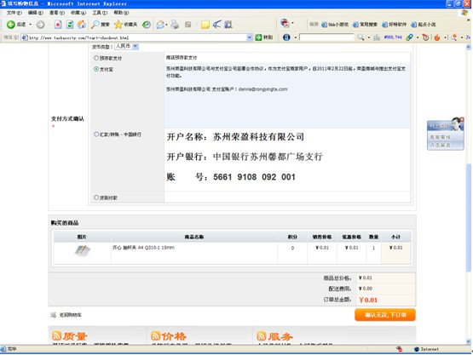Click the Stop loading icon
Image resolution: width=473 pixels, height=355 pixels.
pyautogui.click(x=58, y=25)
